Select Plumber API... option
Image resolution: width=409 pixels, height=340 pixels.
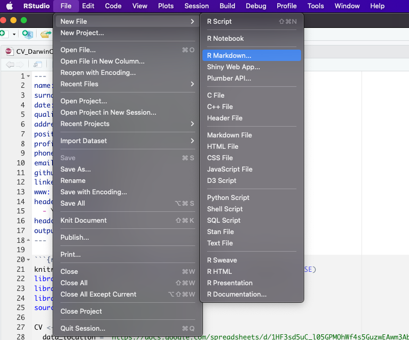tap(251, 78)
